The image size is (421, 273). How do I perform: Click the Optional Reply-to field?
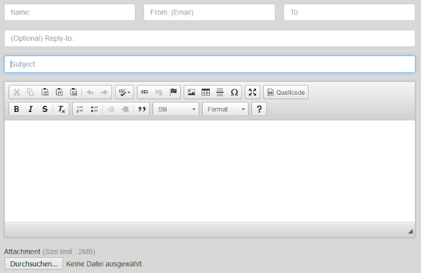click(210, 38)
